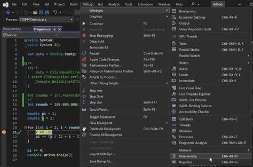Click the breakpoint marker on line 21

[4, 132]
